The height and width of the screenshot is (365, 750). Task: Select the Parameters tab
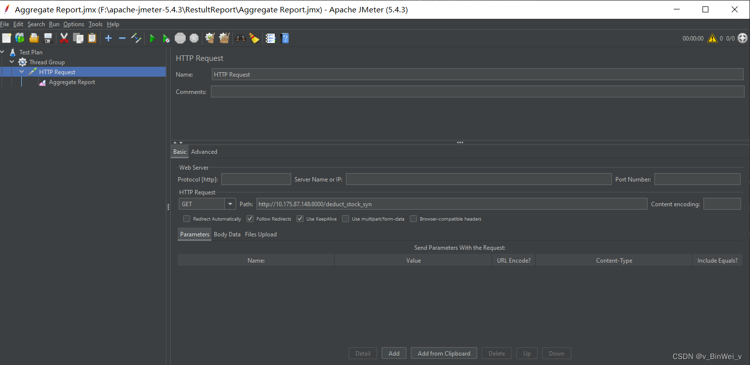point(195,234)
